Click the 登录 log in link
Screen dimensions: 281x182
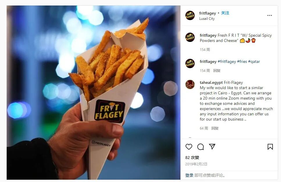(189, 175)
